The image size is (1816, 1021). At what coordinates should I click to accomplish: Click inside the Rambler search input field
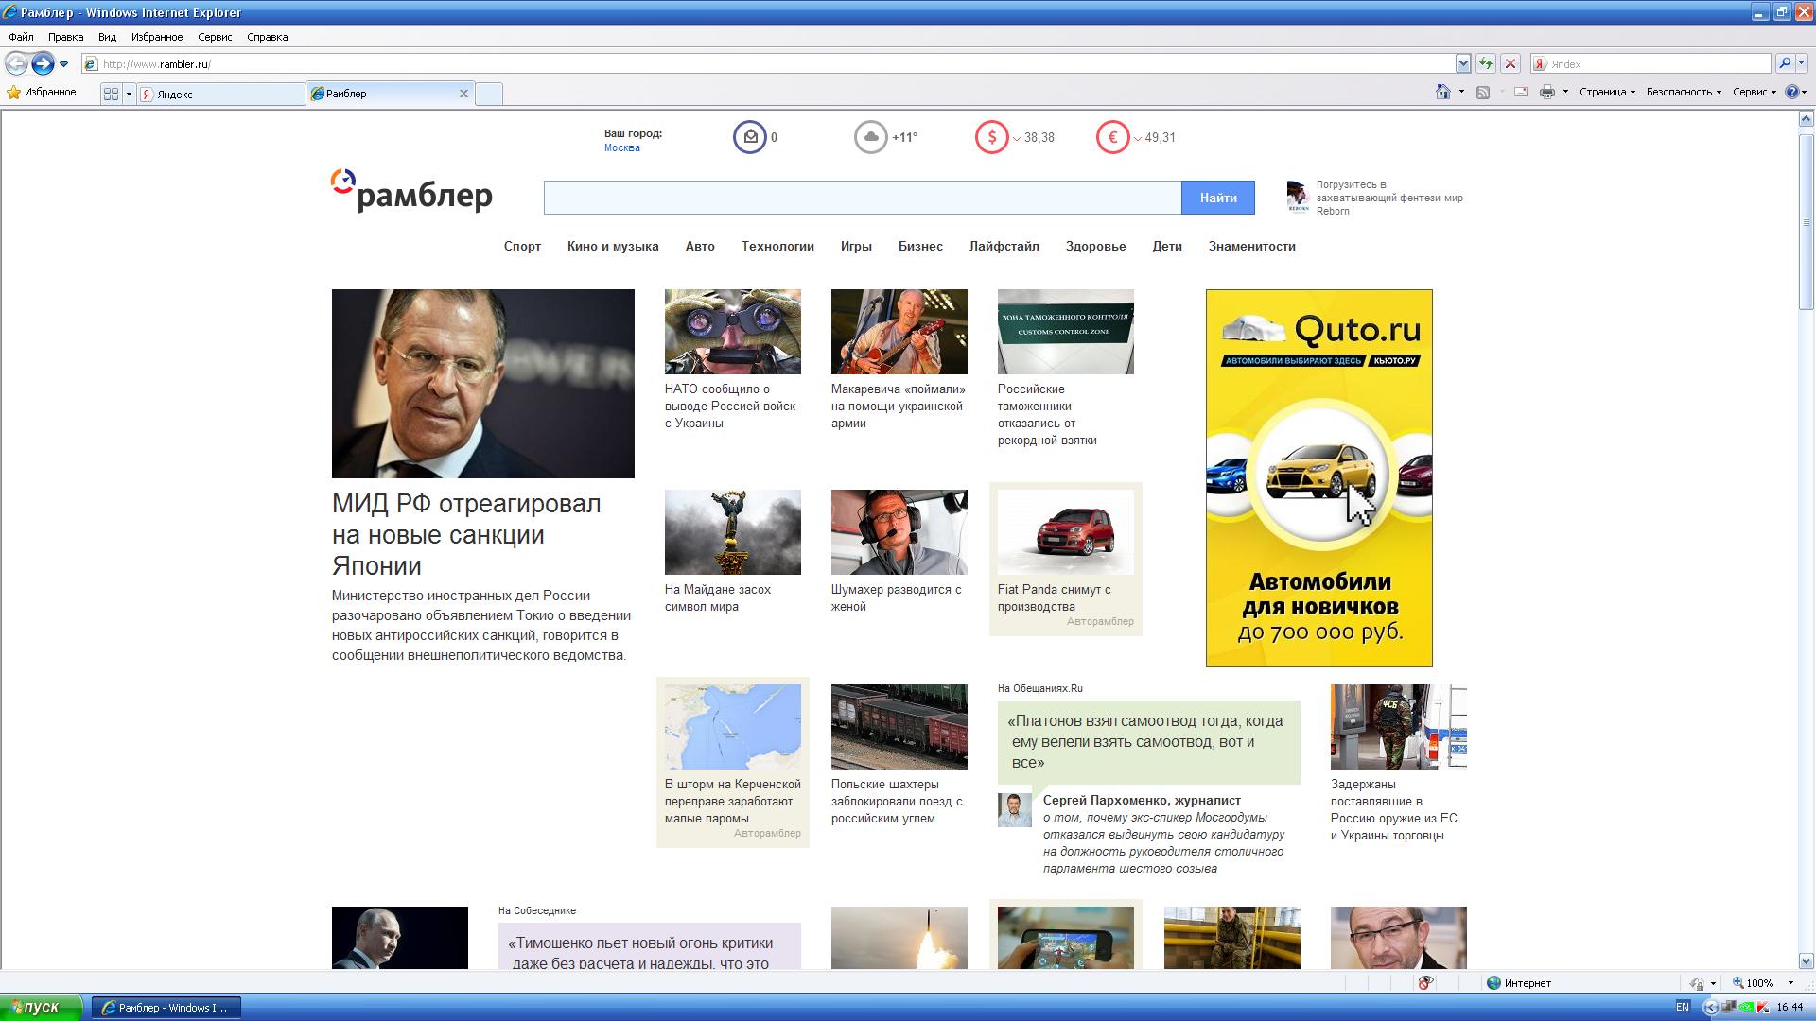862,198
